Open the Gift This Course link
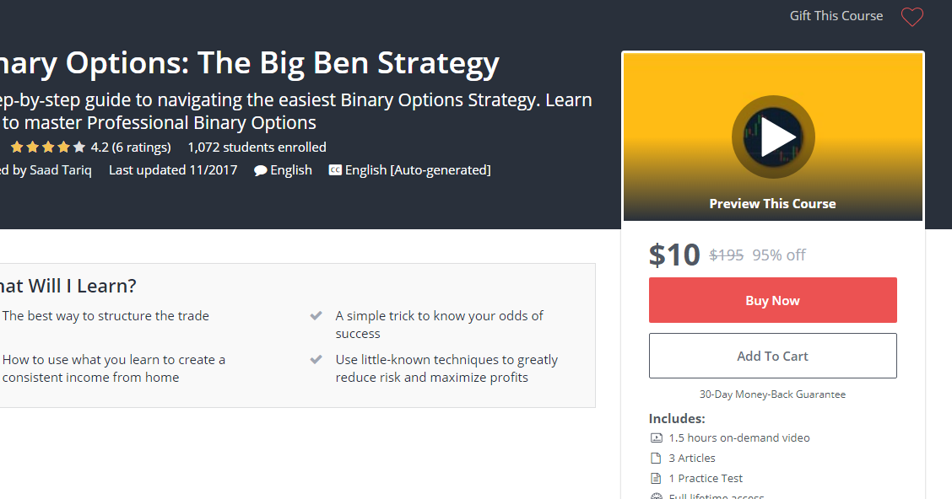 (x=836, y=16)
